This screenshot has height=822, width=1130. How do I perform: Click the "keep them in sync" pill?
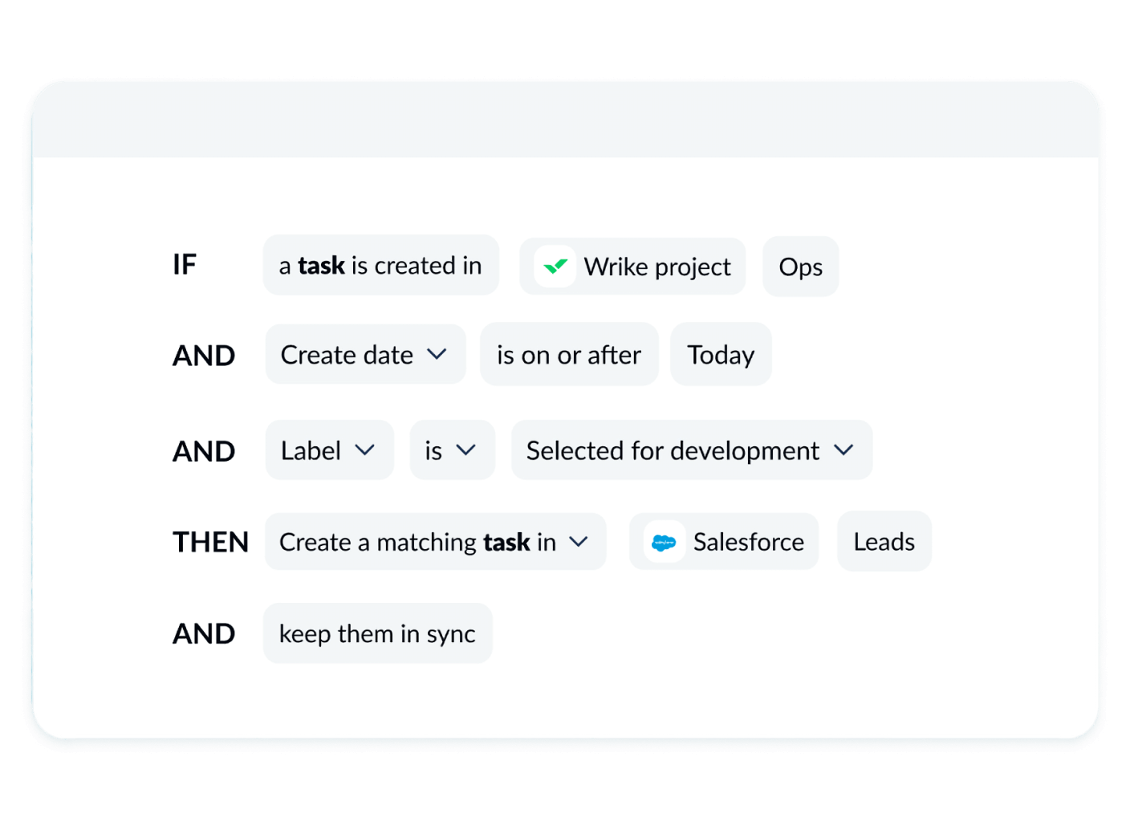(x=377, y=633)
